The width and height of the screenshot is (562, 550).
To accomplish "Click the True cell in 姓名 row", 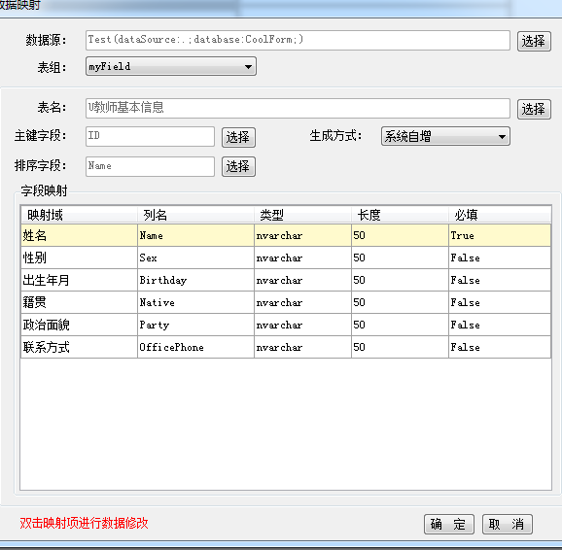I will point(500,235).
